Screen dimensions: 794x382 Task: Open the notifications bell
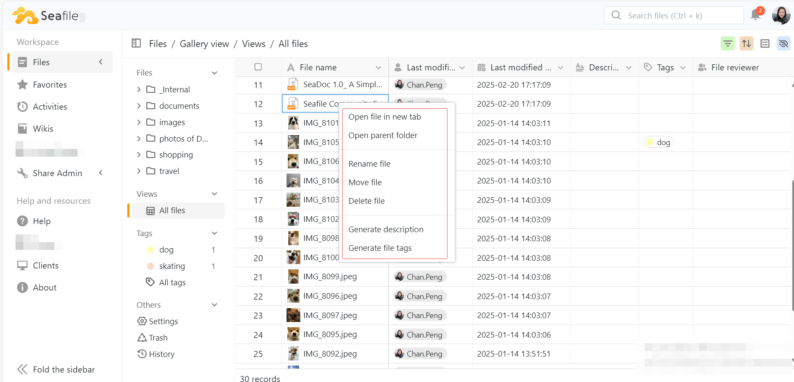click(x=755, y=15)
